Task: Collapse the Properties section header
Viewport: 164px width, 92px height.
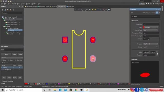Action: [x=134, y=21]
